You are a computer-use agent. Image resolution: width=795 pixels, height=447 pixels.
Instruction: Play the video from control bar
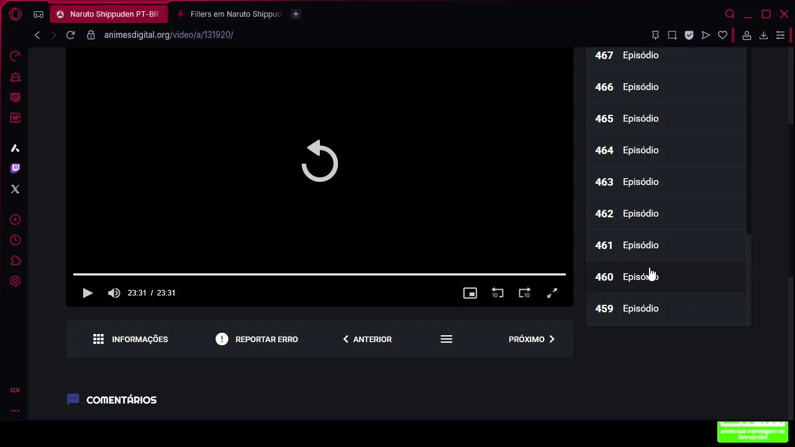(88, 293)
